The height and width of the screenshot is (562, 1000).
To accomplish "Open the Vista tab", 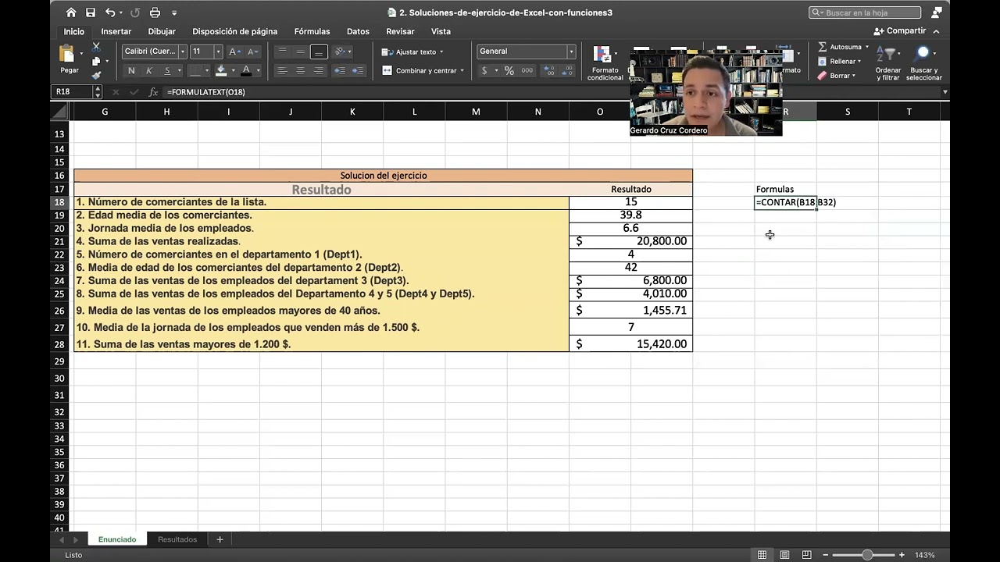I will (x=441, y=31).
